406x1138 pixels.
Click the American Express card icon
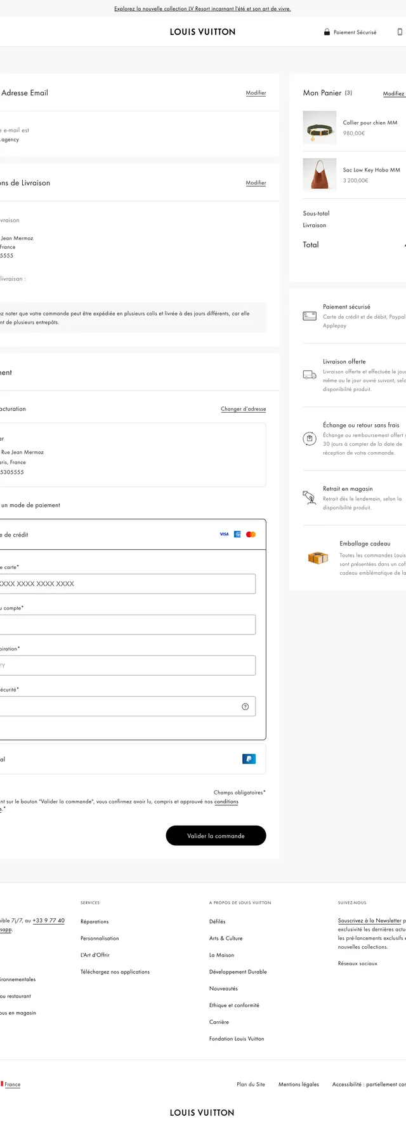point(237,534)
